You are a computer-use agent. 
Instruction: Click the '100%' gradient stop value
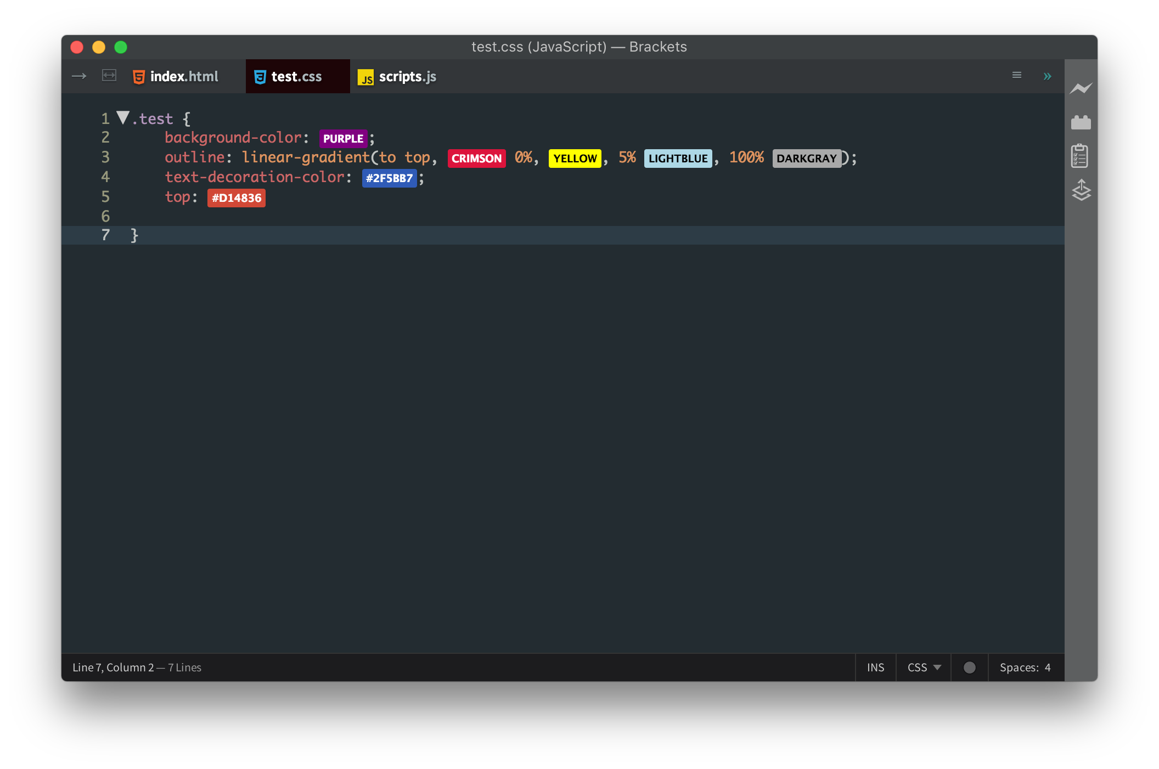[746, 157]
